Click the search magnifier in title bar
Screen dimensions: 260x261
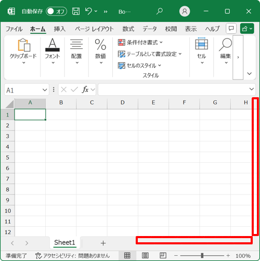coord(160,11)
